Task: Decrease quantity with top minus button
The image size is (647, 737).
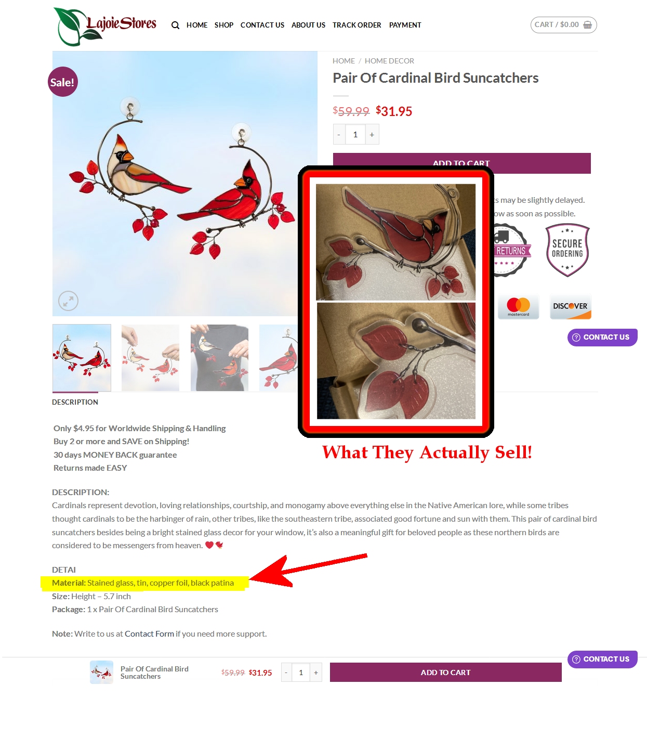Action: point(339,135)
